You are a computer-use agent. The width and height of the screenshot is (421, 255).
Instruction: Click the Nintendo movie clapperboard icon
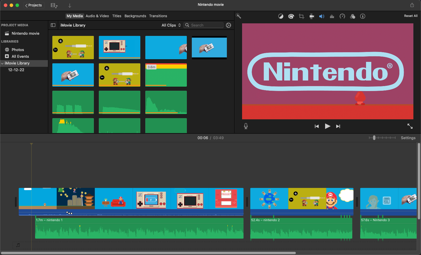coord(7,33)
